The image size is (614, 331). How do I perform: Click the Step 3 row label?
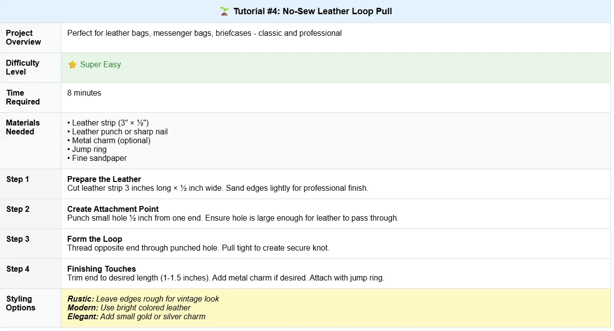click(x=18, y=239)
